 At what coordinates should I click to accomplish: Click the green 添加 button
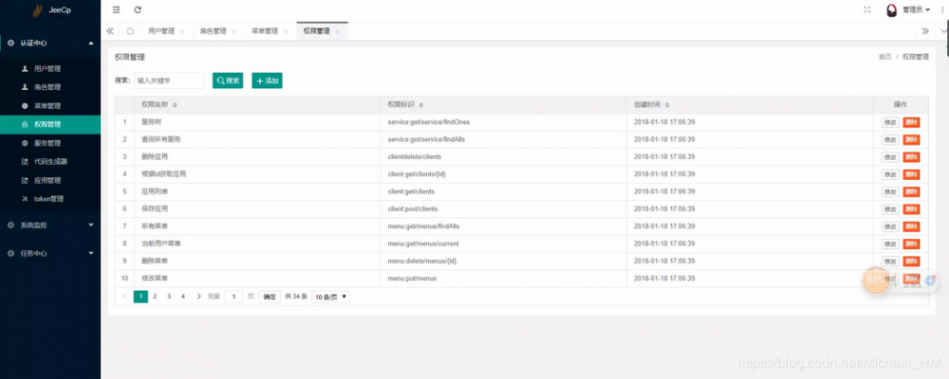(x=267, y=81)
